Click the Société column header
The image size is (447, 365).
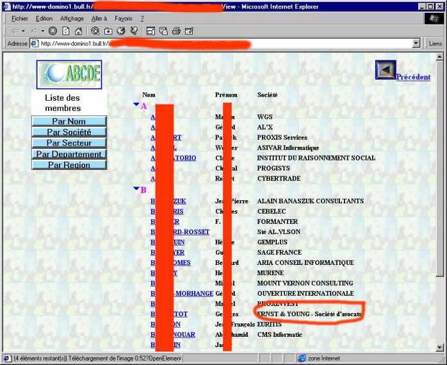[x=267, y=95]
